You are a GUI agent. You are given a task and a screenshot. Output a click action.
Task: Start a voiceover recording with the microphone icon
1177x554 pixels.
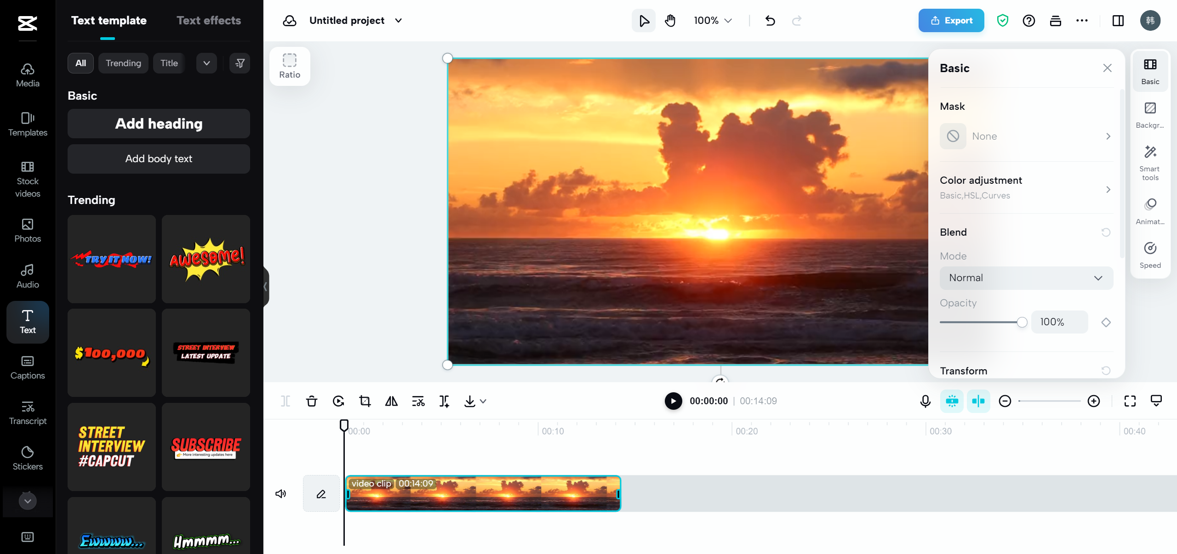(x=925, y=401)
